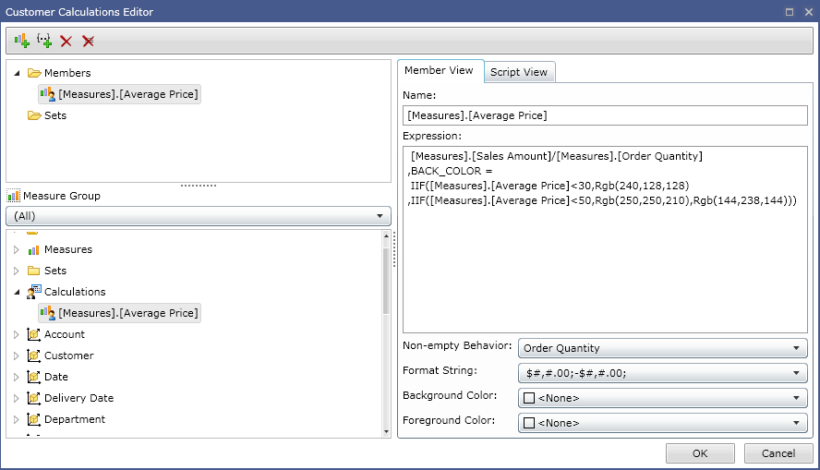This screenshot has width=820, height=470.
Task: Open the Foreground Color dropdown
Action: tap(663, 423)
